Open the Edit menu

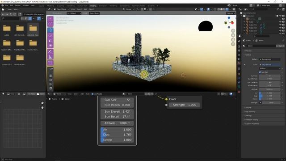[x=12, y=5]
